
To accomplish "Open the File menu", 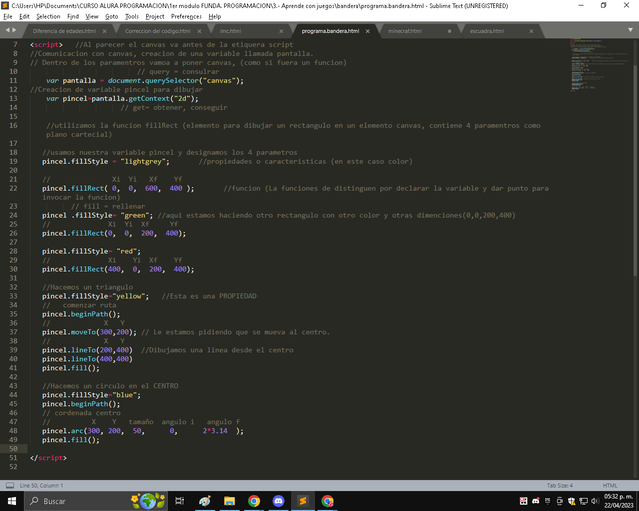I will pos(8,16).
